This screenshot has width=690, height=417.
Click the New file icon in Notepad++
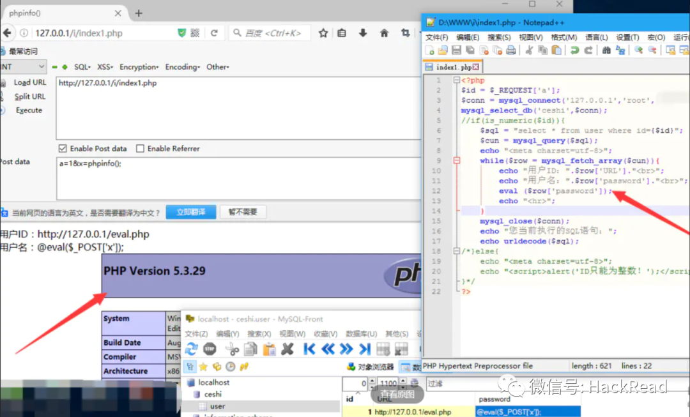(430, 50)
